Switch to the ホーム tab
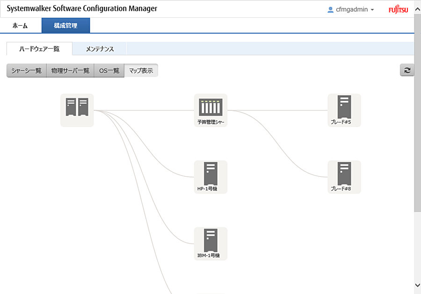Image resolution: width=421 pixels, height=294 pixels. tap(20, 26)
